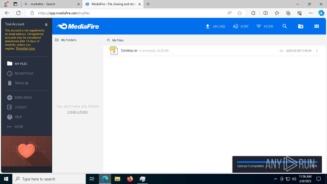Image resolution: width=327 pixels, height=184 pixels.
Task: Open the Windows Start menu
Action: tap(6, 179)
